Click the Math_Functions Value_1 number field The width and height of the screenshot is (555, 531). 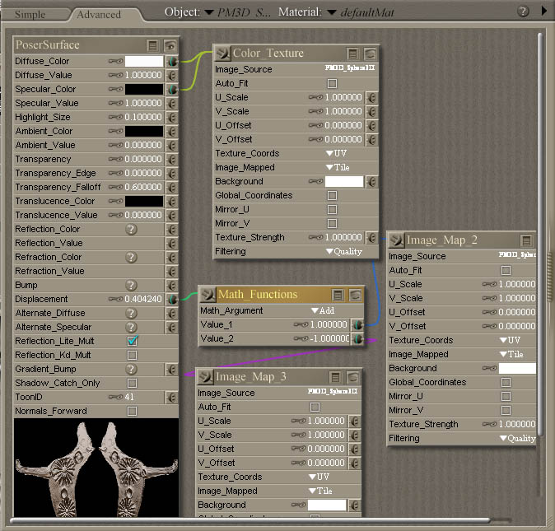point(329,324)
